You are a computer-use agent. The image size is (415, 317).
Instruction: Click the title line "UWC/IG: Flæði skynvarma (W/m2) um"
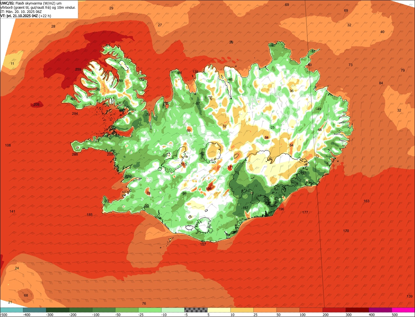[x=31, y=3]
